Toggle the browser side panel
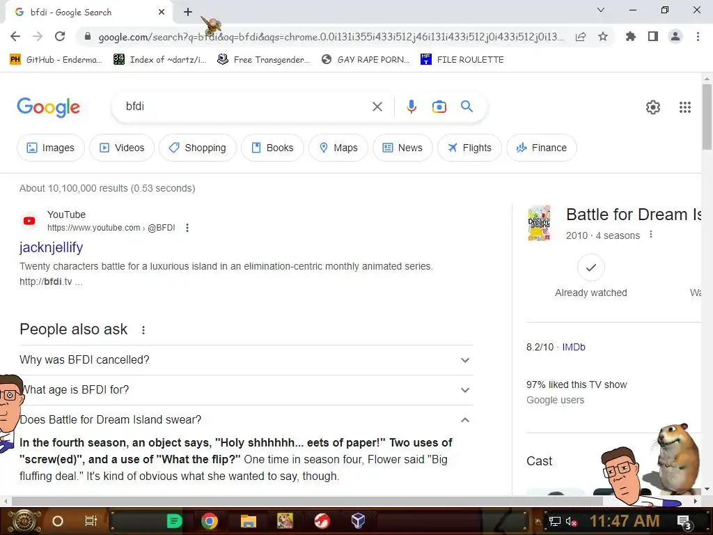Image resolution: width=713 pixels, height=535 pixels. tap(653, 36)
